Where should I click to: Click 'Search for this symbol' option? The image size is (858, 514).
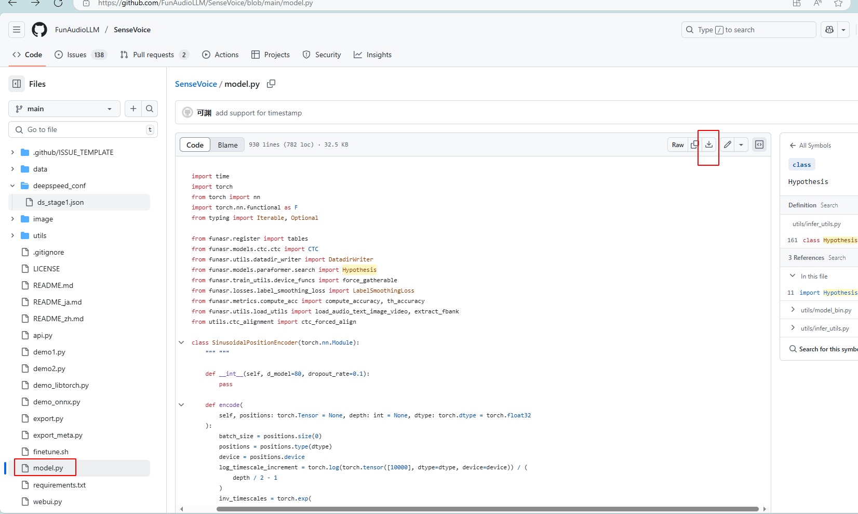coord(823,349)
